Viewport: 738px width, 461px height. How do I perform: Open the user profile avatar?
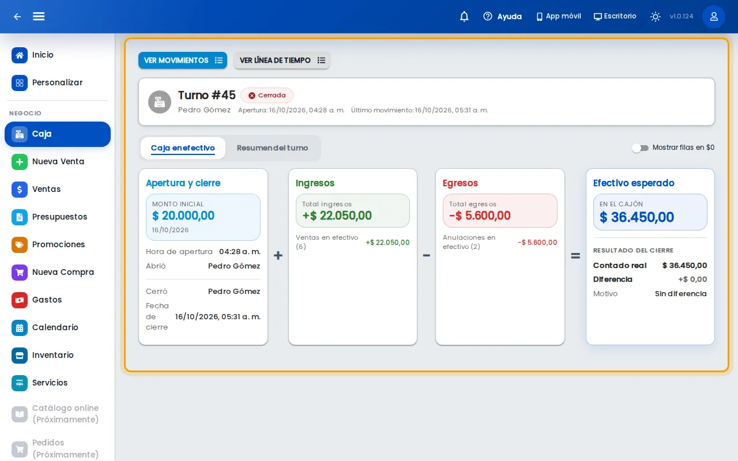pyautogui.click(x=714, y=17)
